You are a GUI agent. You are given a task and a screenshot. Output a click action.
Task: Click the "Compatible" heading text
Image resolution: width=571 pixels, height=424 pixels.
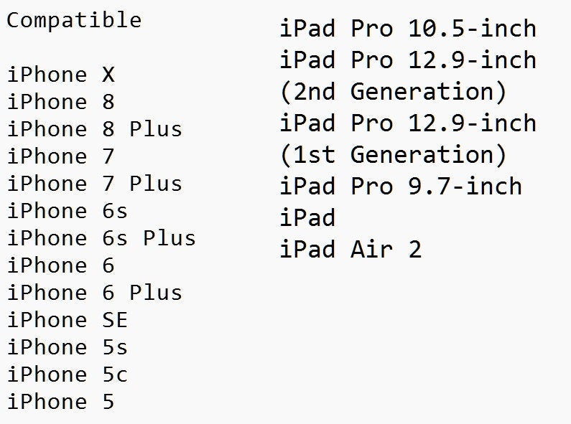(x=74, y=20)
